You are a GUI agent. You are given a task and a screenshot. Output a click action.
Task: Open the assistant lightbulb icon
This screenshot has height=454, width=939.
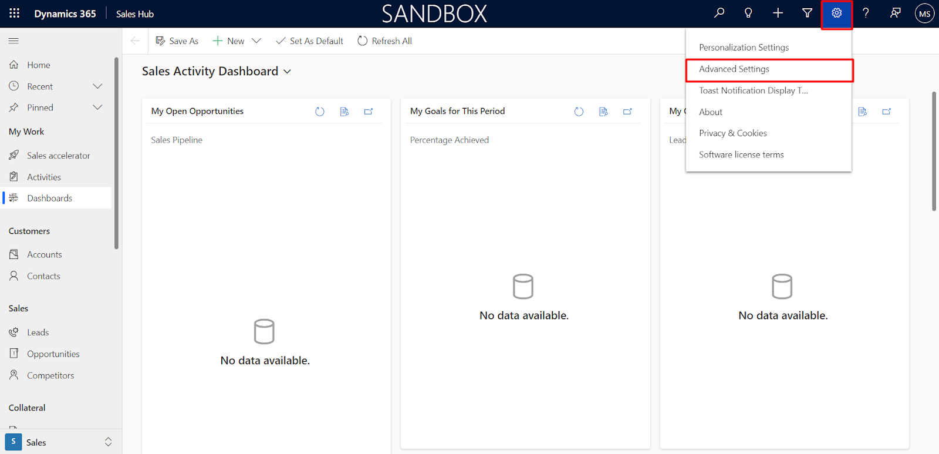748,13
